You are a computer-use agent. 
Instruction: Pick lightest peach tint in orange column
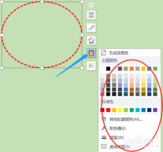(x=132, y=76)
